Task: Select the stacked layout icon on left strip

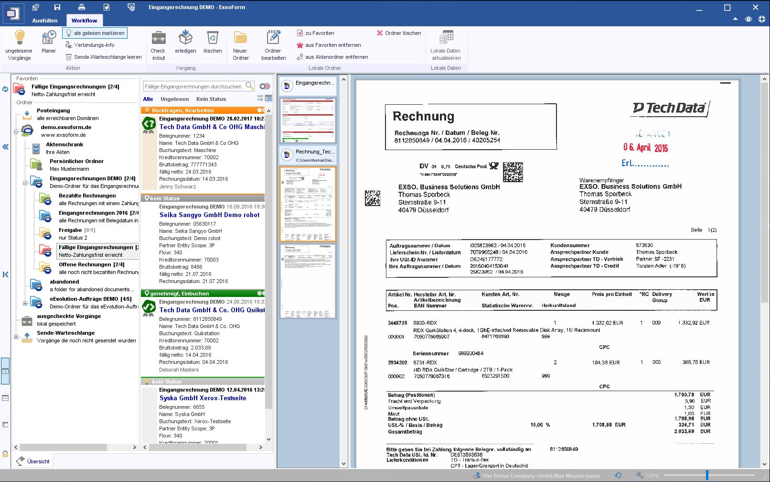Action: (x=5, y=398)
